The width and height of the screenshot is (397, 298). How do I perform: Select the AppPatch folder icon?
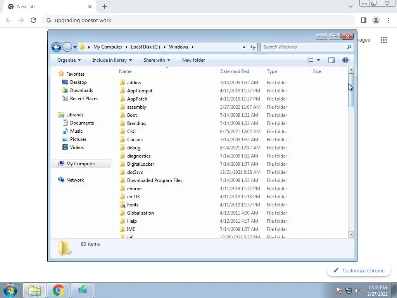(x=122, y=99)
